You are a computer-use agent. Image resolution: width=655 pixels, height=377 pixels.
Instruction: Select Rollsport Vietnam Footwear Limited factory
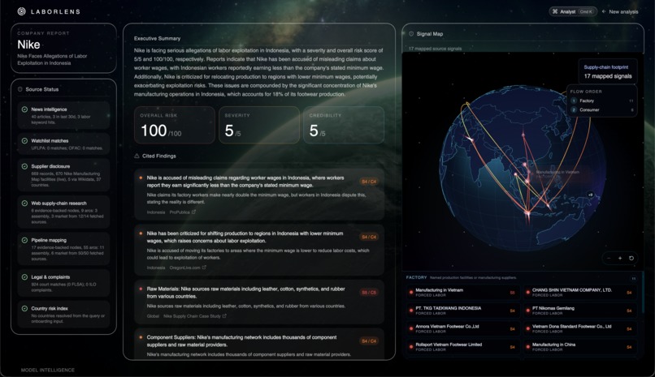[463, 347]
